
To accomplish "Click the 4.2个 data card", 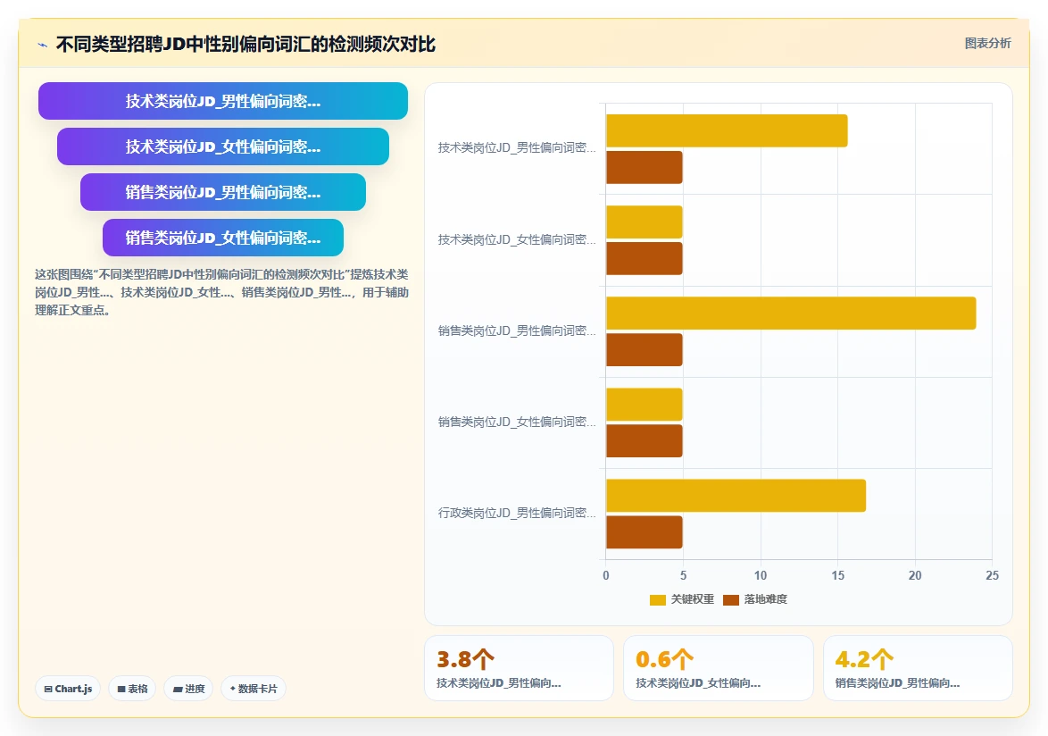I will click(x=918, y=668).
